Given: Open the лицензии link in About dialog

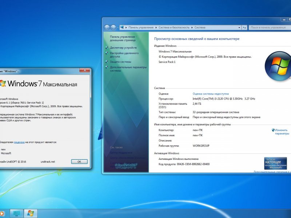Looking at the screenshot, I should tap(19, 142).
